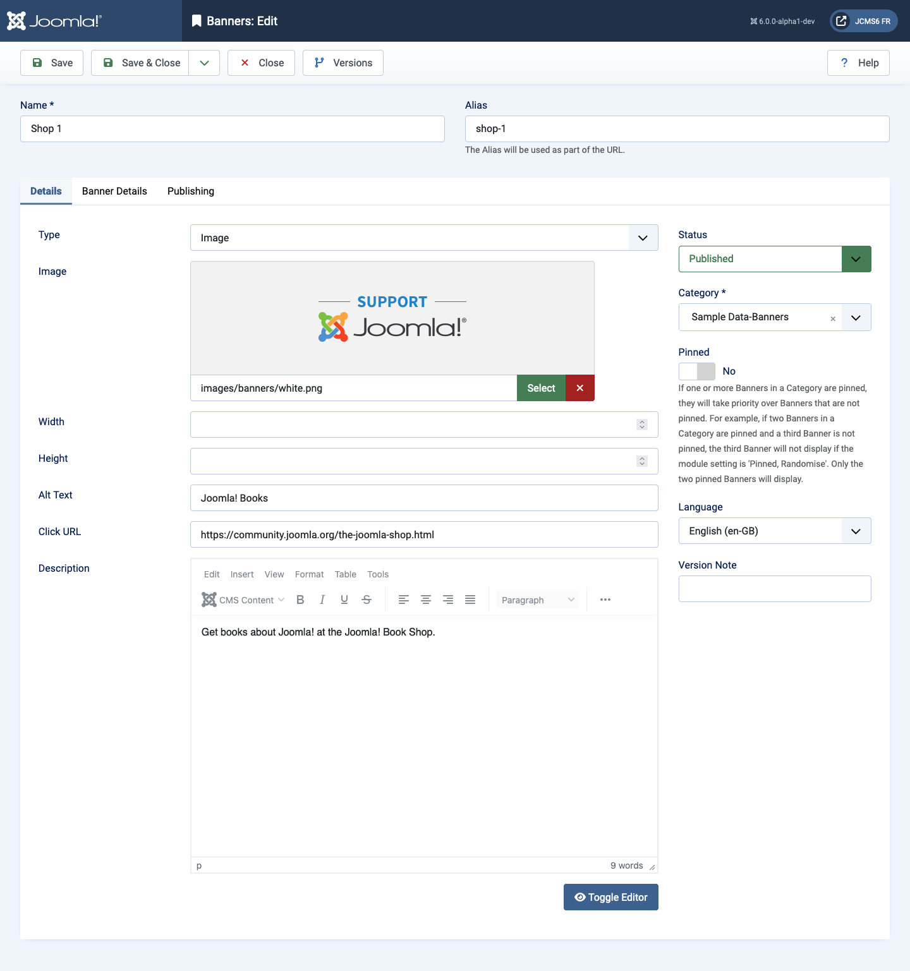This screenshot has width=910, height=971.
Task: Justify text in editor toolbar
Action: 470,600
